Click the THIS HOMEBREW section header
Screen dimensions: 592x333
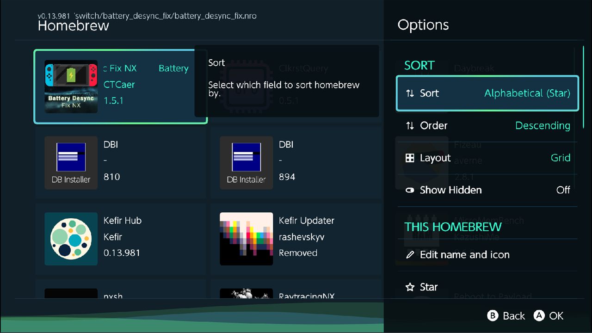pyautogui.click(x=453, y=227)
